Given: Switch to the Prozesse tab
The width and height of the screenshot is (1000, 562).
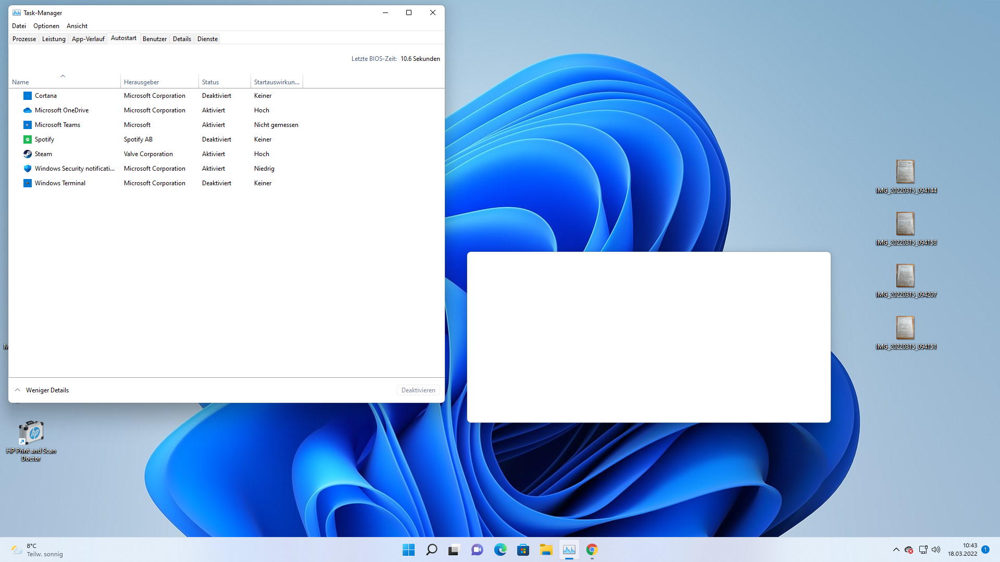Looking at the screenshot, I should click(x=24, y=39).
